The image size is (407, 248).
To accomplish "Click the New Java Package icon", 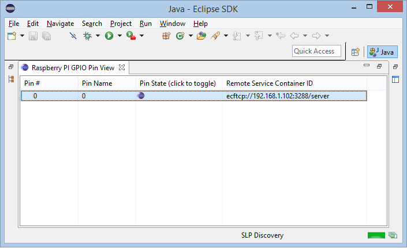I will coord(166,36).
